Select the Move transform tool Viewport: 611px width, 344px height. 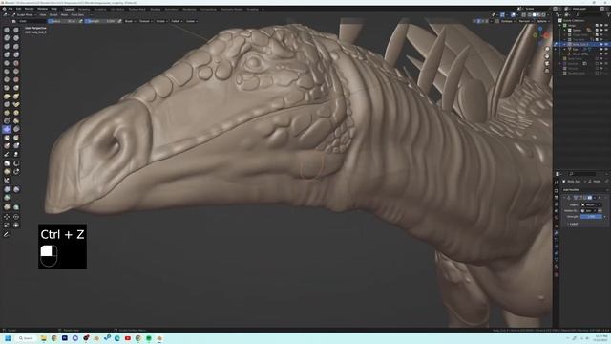(7, 217)
